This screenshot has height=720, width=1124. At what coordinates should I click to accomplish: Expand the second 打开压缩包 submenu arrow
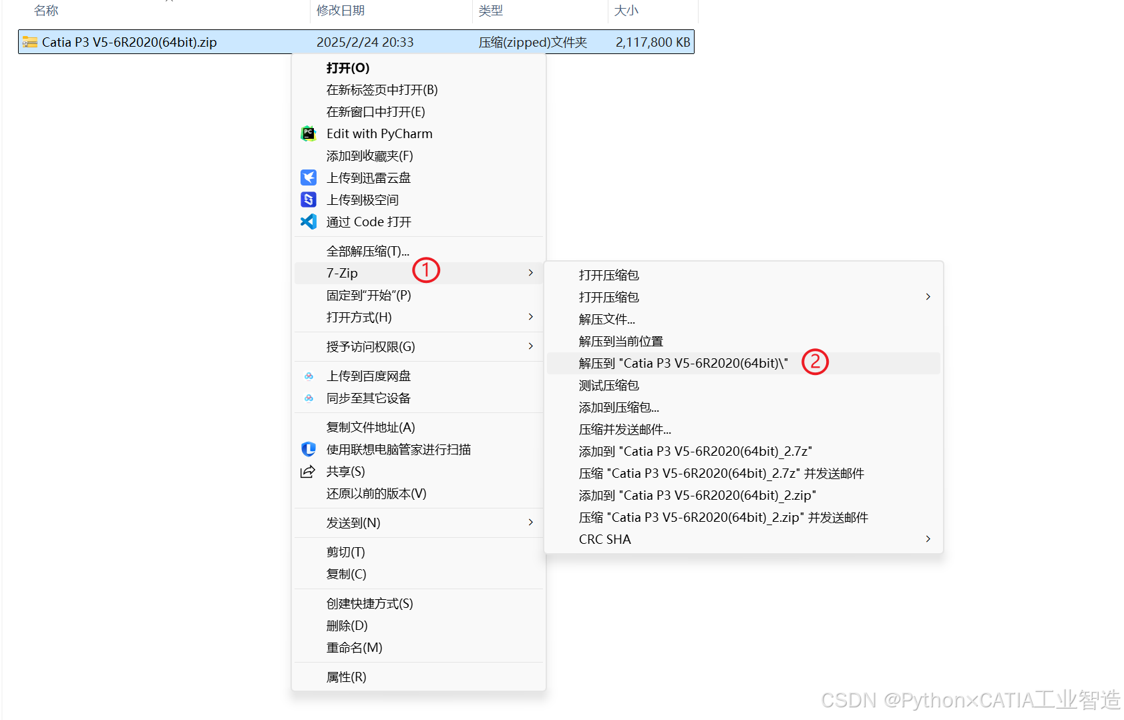pyautogui.click(x=928, y=296)
